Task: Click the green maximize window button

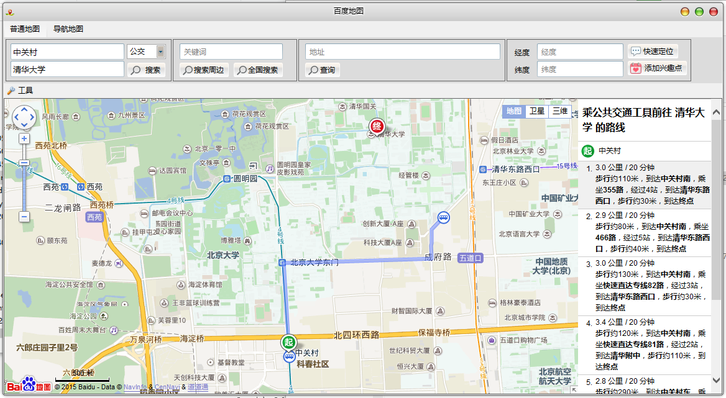Action: [x=699, y=12]
